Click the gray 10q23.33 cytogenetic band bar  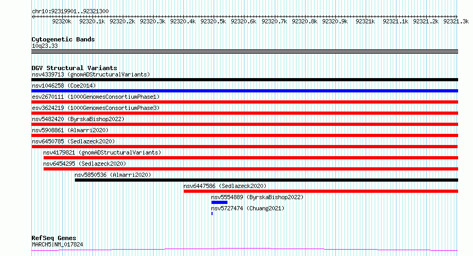coord(244,52)
